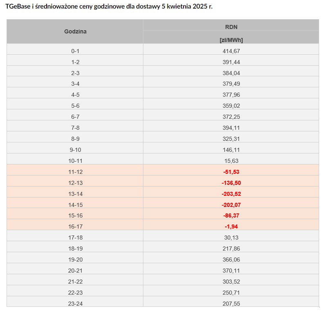The image size is (324, 313).
Task: Click the 15,63 price value
Action: point(231,161)
